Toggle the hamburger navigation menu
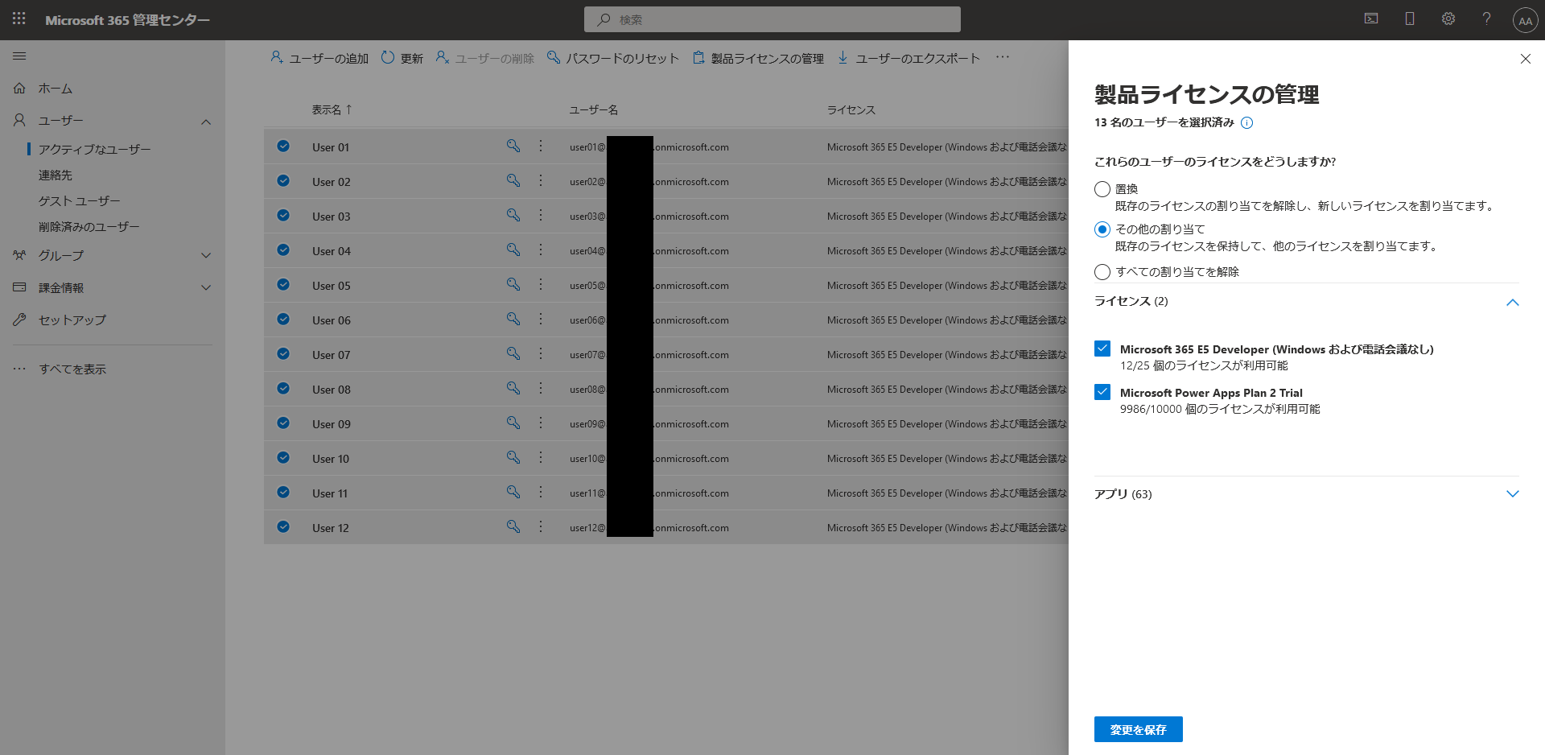1545x755 pixels. 19,56
